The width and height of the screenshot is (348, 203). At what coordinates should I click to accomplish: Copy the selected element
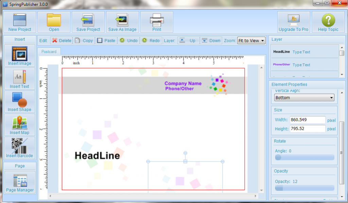84,40
